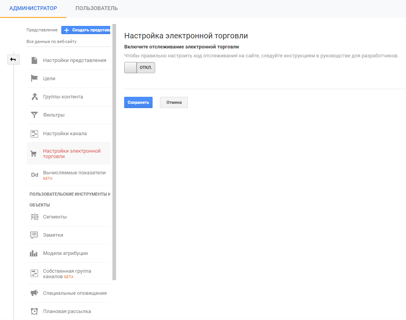
Task: Switch to the ПОЛЬЗОВАТЕЛЬ tab
Action: pos(97,8)
